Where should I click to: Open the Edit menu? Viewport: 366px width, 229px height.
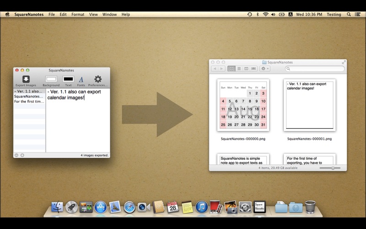(x=63, y=14)
